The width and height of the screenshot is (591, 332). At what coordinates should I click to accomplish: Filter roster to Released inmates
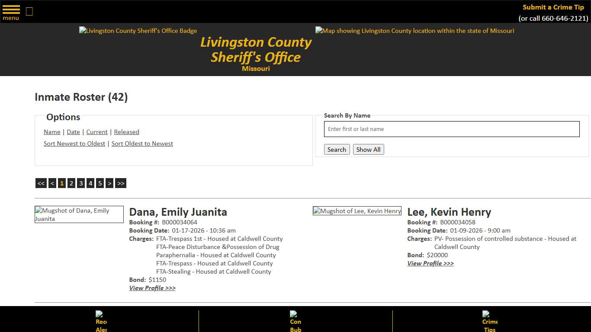tap(126, 132)
